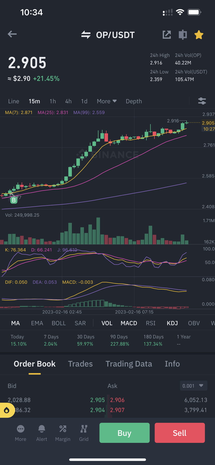Tap the MA(7): 2.871 label
The width and height of the screenshot is (215, 465).
pyautogui.click(x=19, y=112)
